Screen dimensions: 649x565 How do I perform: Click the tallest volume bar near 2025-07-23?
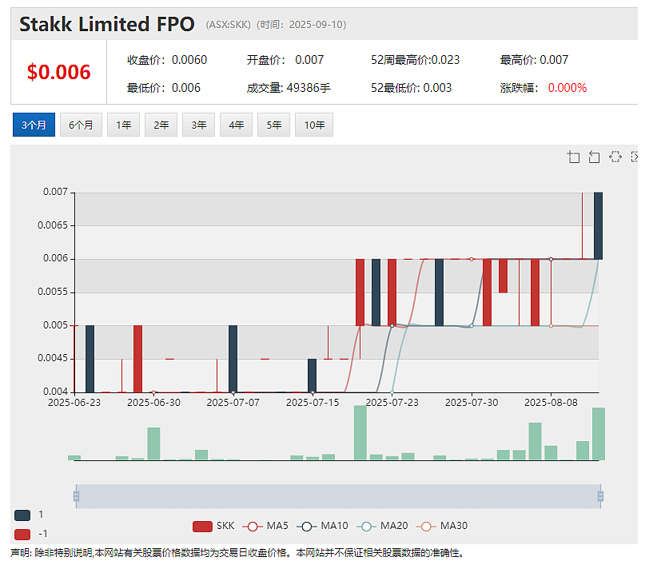point(360,432)
